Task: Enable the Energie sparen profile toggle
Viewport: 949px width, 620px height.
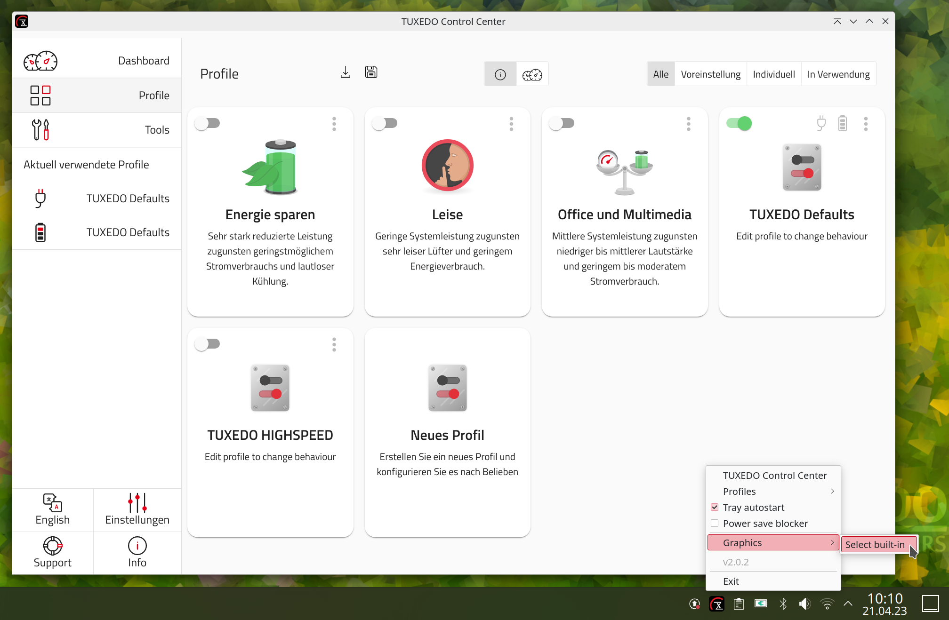Action: point(208,123)
